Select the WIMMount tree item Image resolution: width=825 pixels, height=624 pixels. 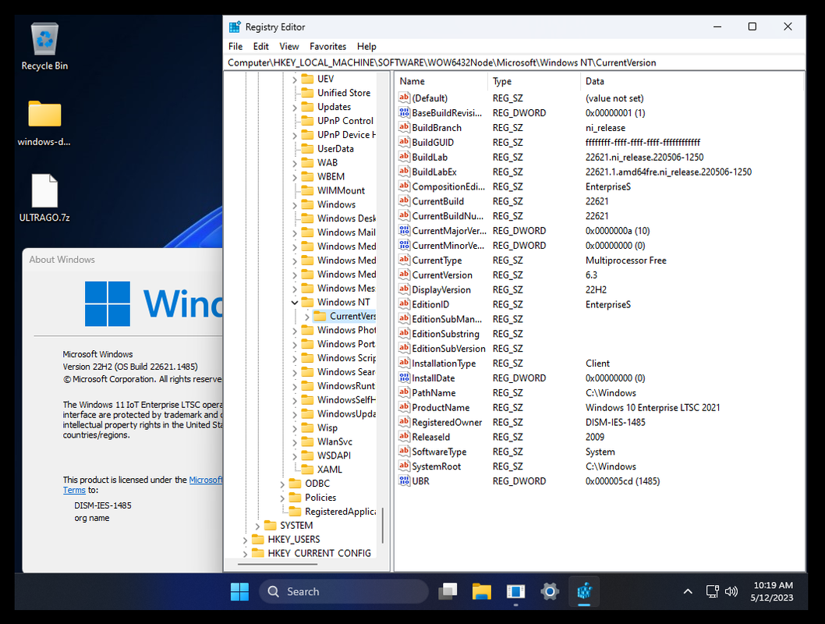pyautogui.click(x=341, y=190)
